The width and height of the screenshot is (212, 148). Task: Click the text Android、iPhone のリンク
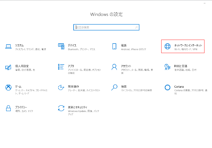pyautogui.click(x=134, y=49)
